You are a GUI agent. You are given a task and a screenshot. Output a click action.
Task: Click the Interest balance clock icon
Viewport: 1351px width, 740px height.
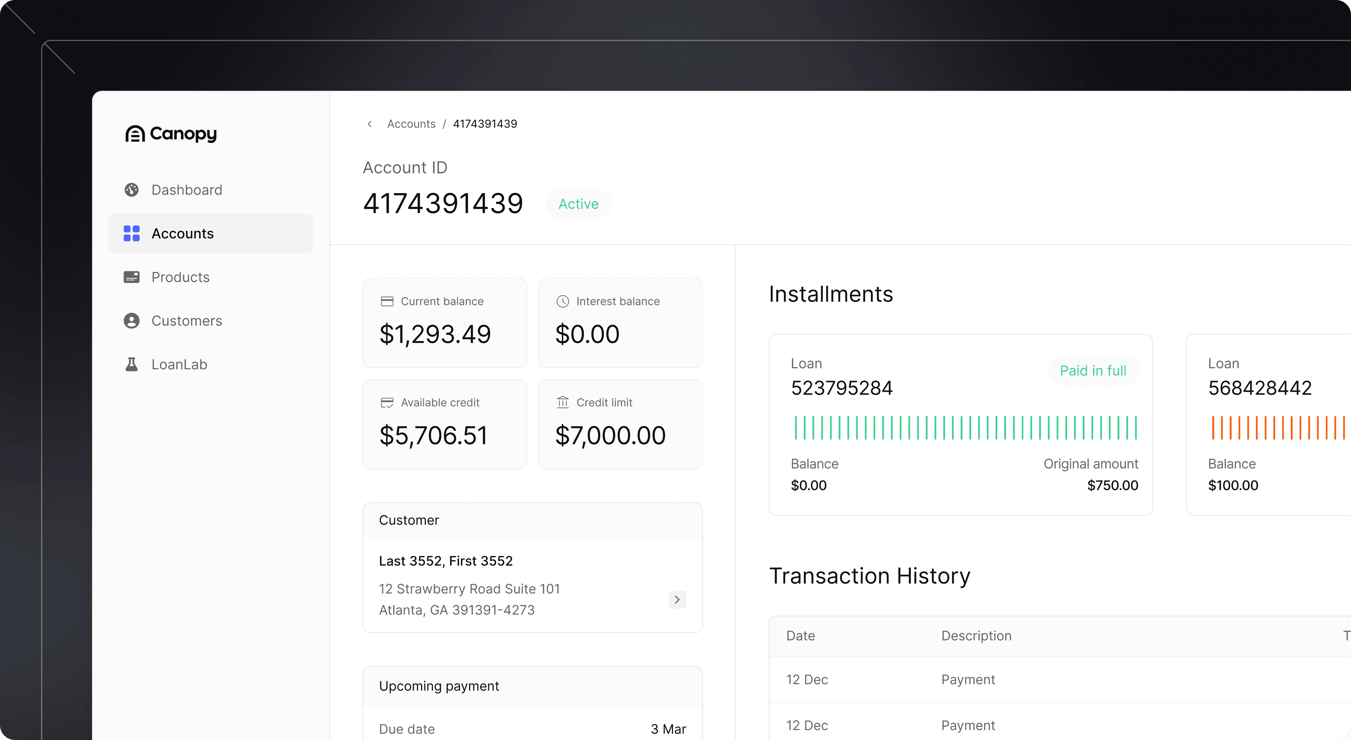(563, 301)
